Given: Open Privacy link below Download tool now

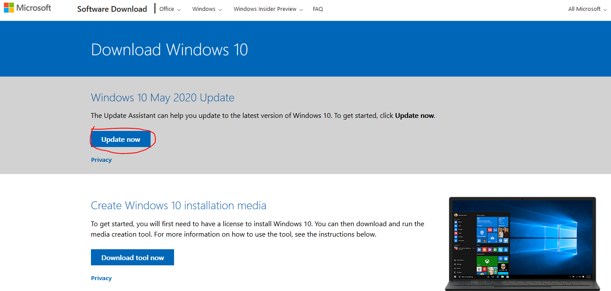Looking at the screenshot, I should pyautogui.click(x=101, y=278).
